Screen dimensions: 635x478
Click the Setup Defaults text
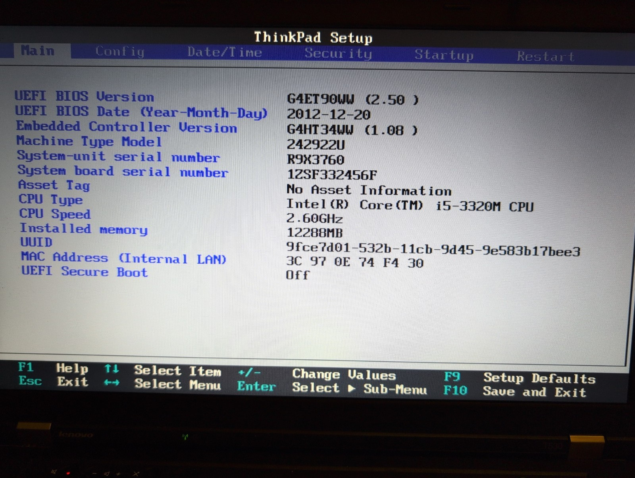pos(539,378)
